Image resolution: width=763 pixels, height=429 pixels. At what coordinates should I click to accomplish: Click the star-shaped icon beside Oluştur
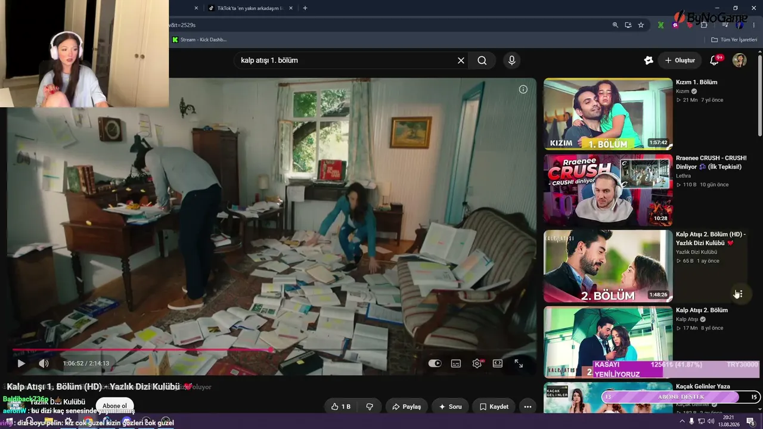pyautogui.click(x=649, y=60)
